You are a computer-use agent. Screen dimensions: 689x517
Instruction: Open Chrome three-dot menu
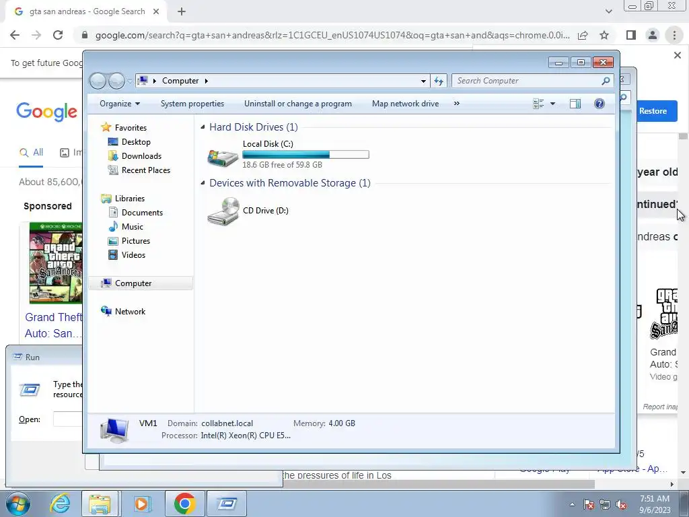tap(674, 35)
